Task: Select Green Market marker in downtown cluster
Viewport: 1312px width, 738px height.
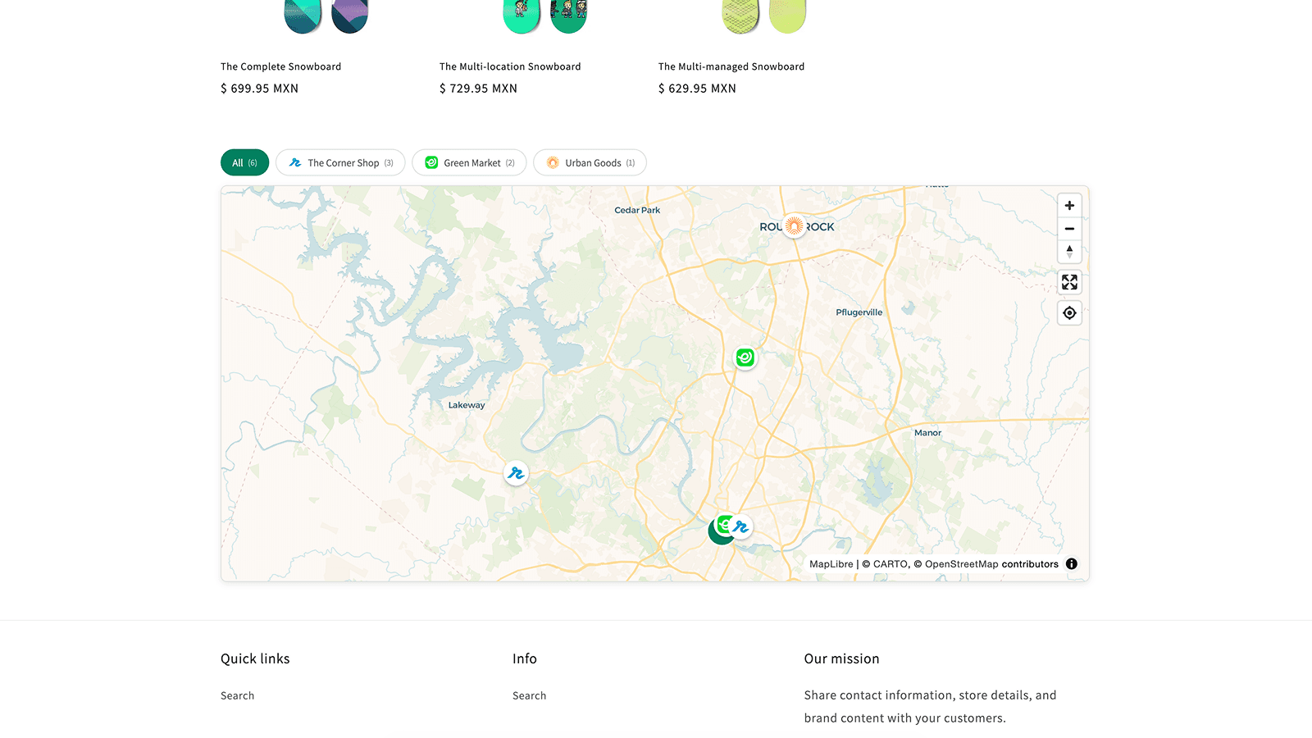Action: [x=723, y=523]
